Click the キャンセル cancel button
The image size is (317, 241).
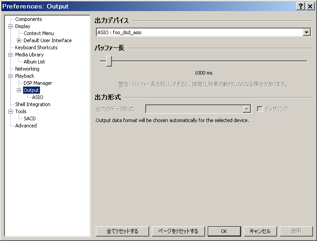(x=260, y=231)
